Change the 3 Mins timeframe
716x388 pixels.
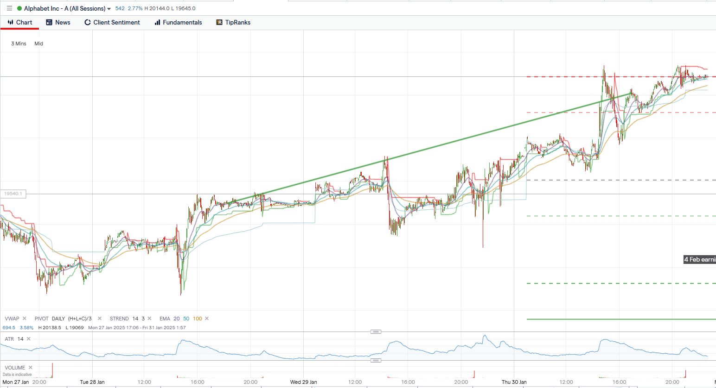(19, 44)
